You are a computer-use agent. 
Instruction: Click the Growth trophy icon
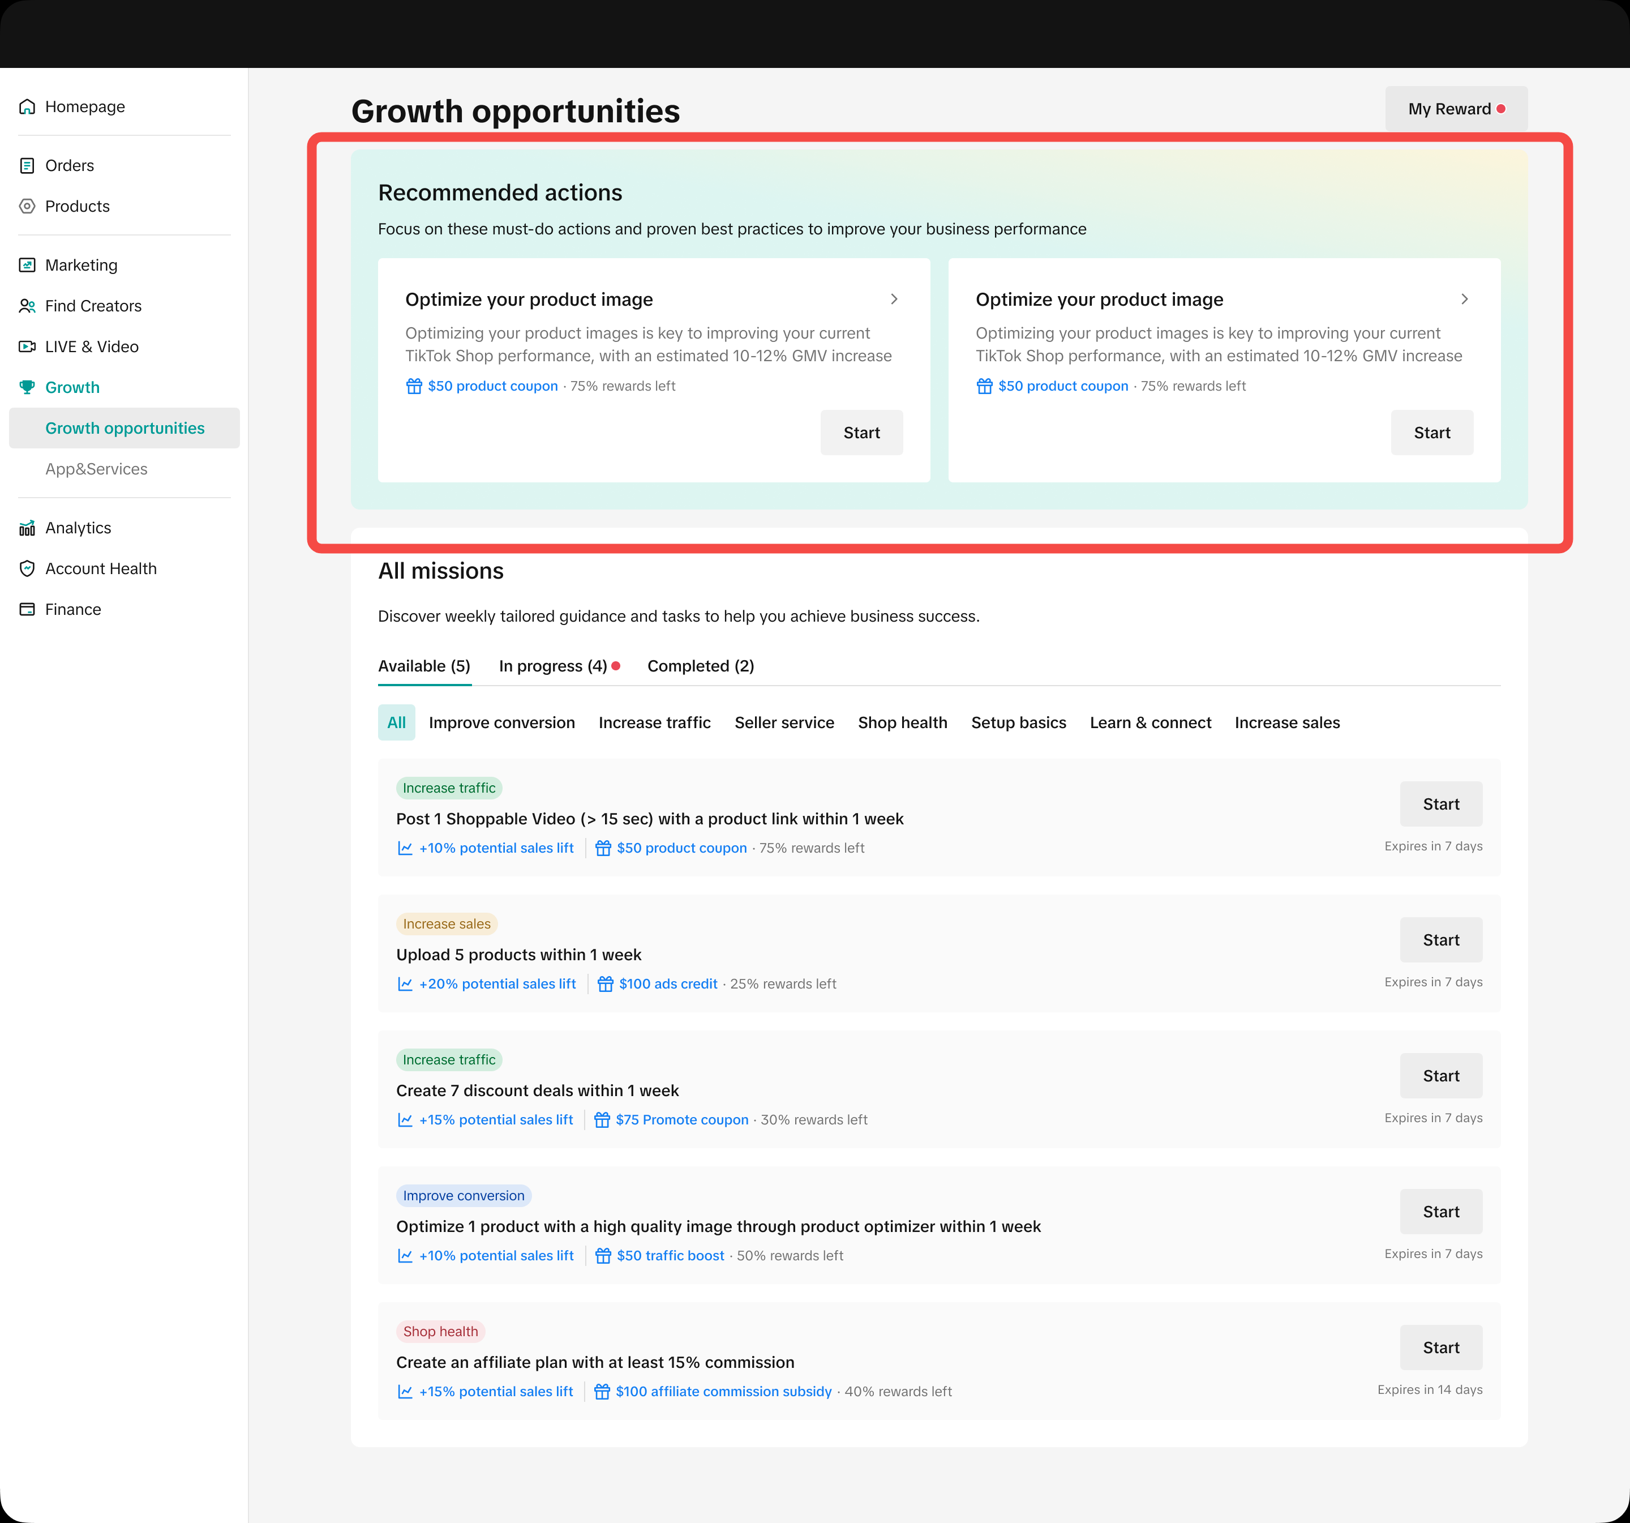point(27,387)
